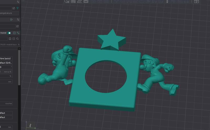Switch to the Multi-matériaux tab
Image resolution: width=210 pixels, height=130 pixels.
click(8, 44)
